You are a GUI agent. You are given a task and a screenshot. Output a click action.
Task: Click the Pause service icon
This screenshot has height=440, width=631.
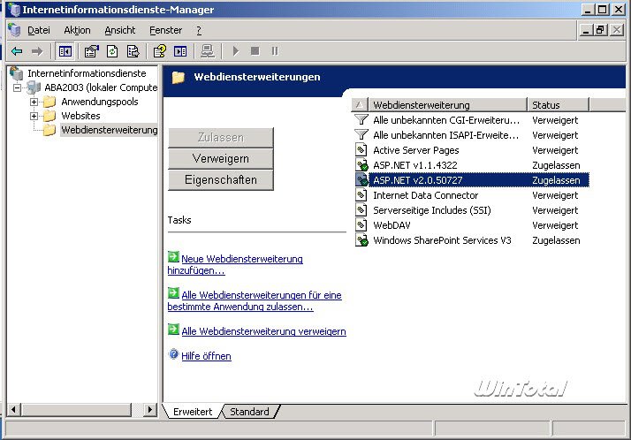275,51
